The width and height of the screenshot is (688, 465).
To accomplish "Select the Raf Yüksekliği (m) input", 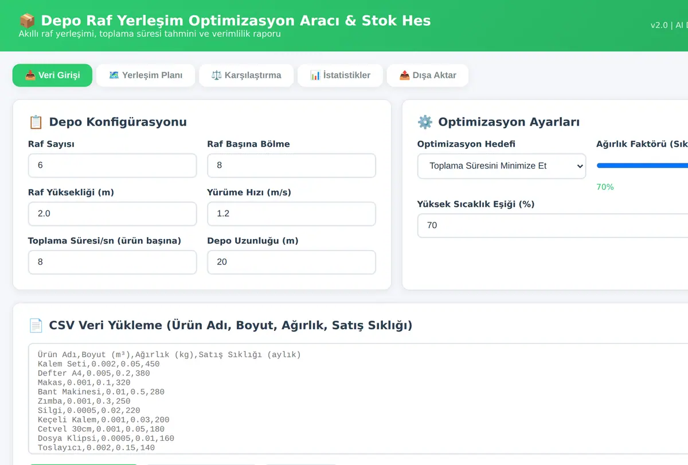I will click(112, 213).
